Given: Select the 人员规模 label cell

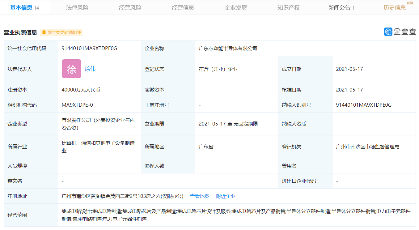Looking at the screenshot, I should (31, 166).
